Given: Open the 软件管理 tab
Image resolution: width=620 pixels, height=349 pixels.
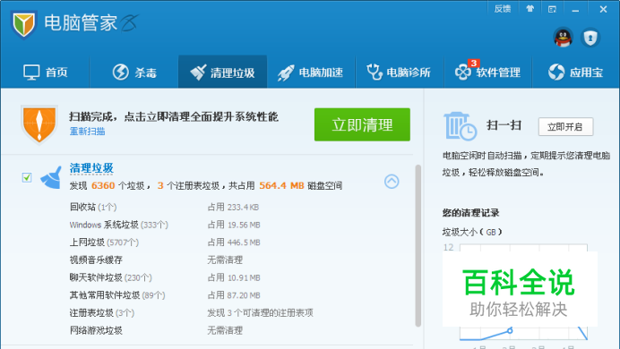Looking at the screenshot, I should coord(488,72).
